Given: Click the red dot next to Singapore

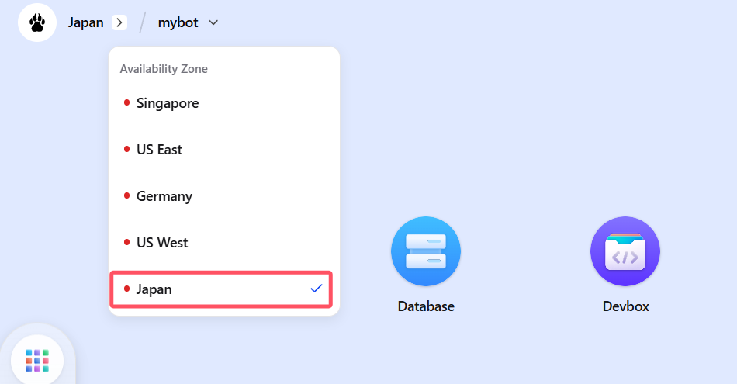Looking at the screenshot, I should 126,102.
